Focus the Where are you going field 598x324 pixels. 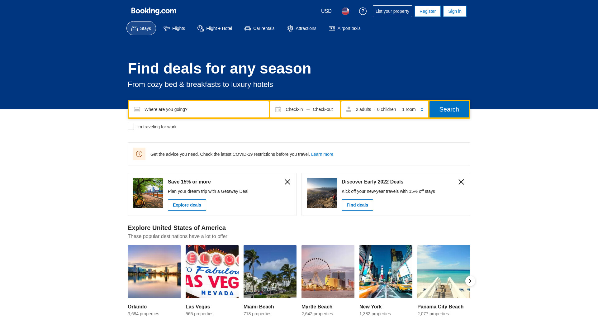tap(202, 109)
